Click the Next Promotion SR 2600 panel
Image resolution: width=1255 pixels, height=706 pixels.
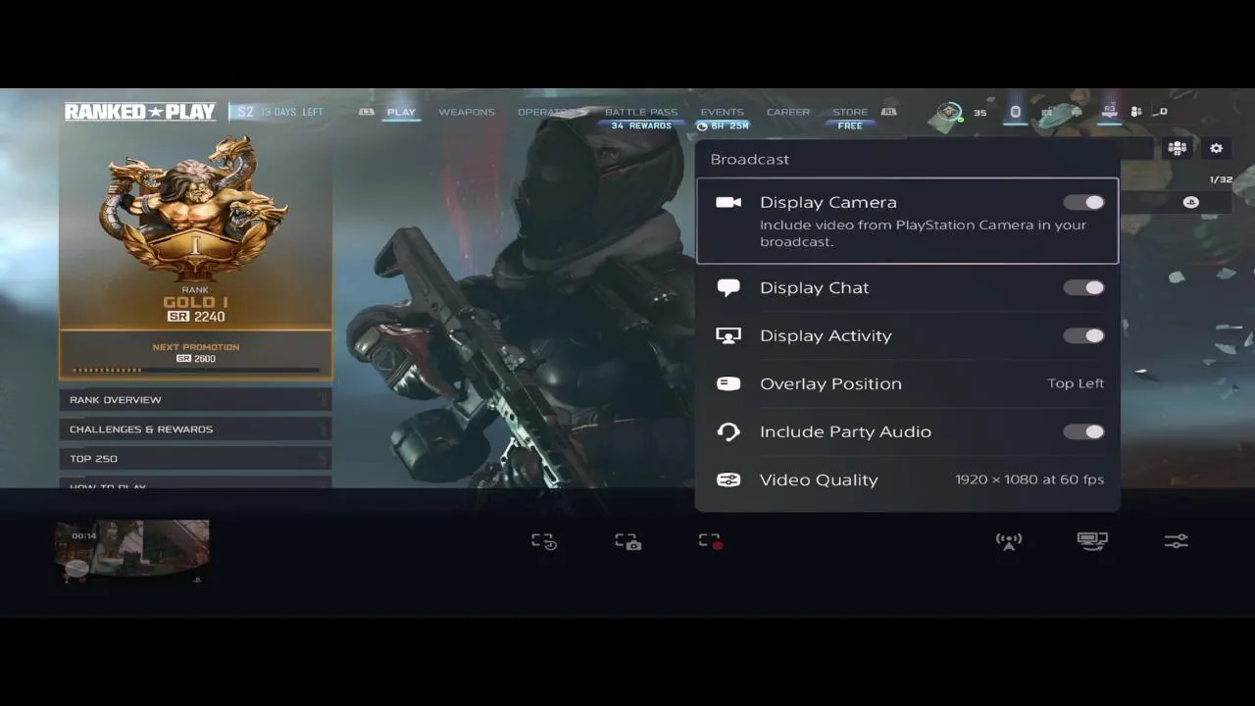195,353
